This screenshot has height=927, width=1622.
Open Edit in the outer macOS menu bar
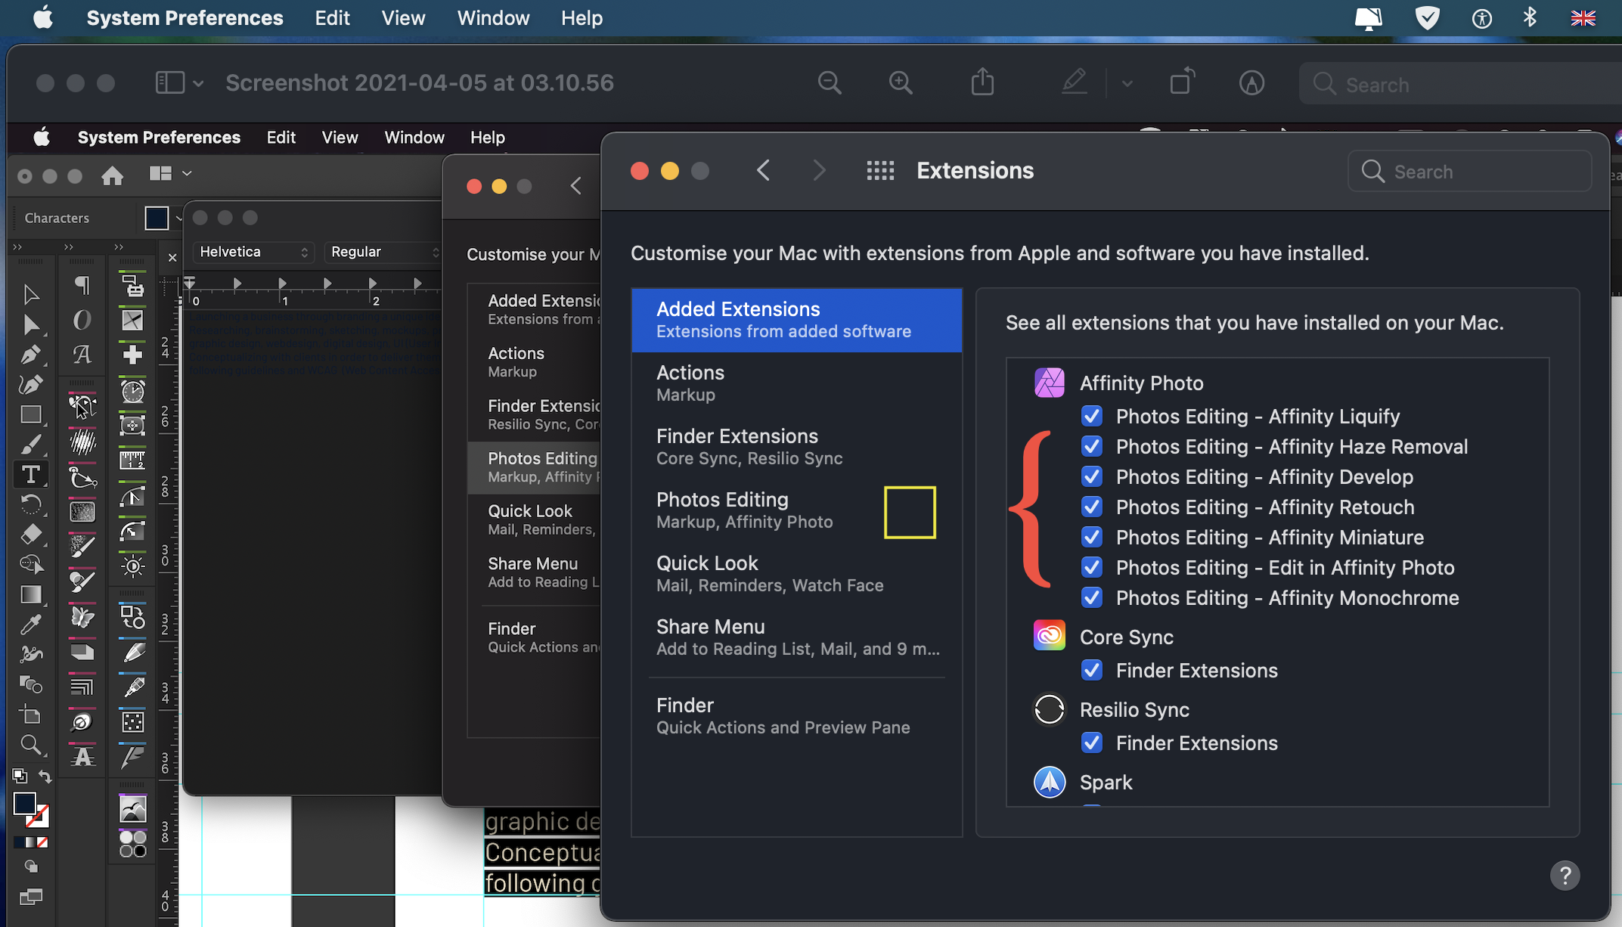[x=332, y=18]
